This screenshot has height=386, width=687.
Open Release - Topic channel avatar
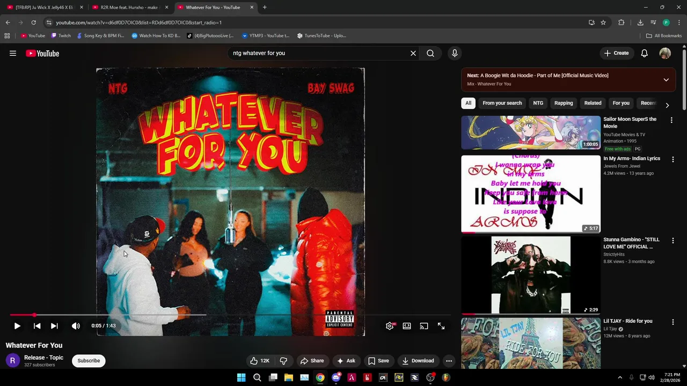[x=12, y=361]
